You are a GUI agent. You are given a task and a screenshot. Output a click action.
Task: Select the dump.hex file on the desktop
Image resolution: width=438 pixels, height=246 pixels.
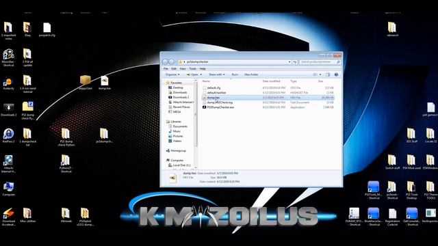click(x=105, y=83)
